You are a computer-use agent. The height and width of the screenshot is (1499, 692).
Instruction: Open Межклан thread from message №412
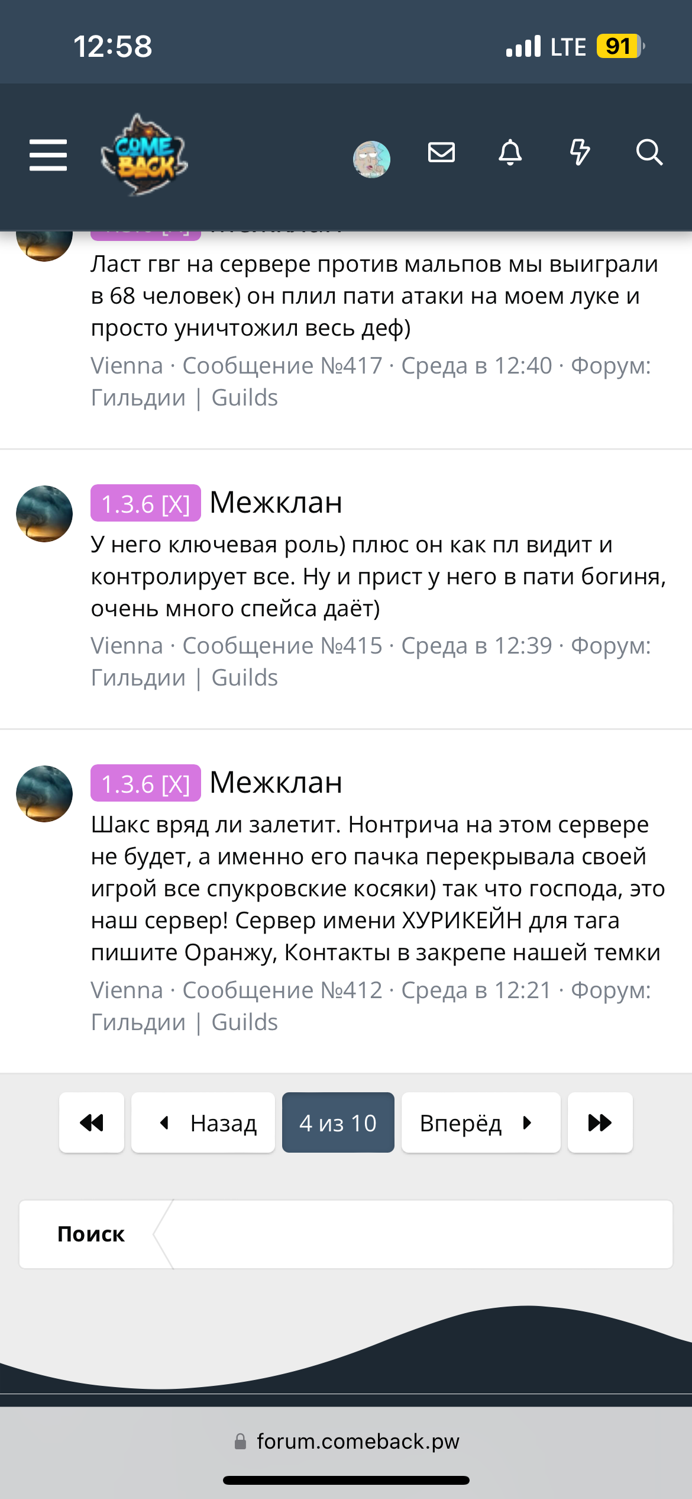(x=276, y=783)
